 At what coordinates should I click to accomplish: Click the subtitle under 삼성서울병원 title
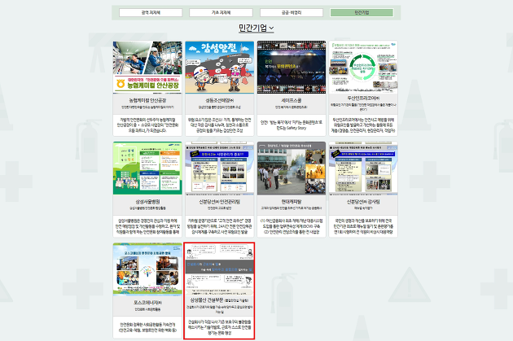[147, 208]
